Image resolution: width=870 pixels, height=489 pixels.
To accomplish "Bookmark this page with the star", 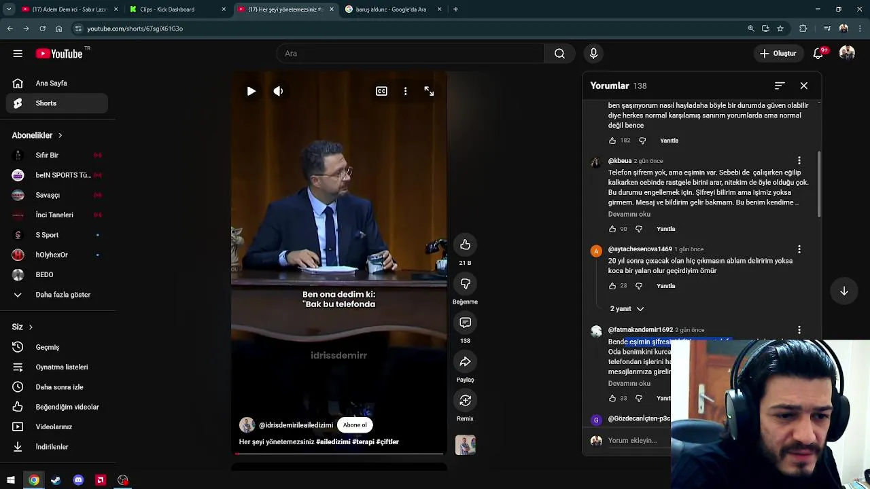I will [x=780, y=29].
